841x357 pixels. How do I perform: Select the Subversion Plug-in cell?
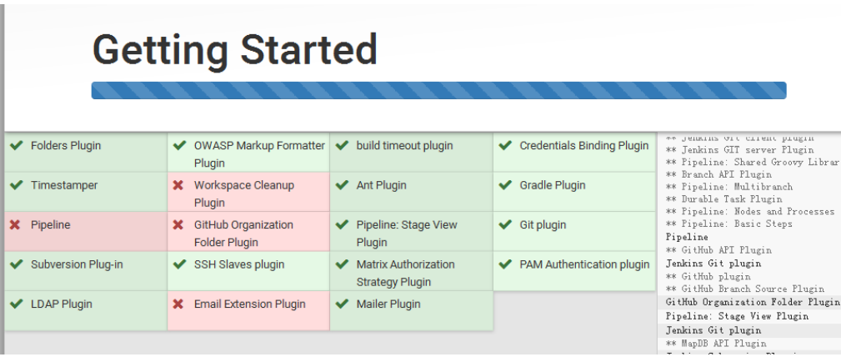86,271
